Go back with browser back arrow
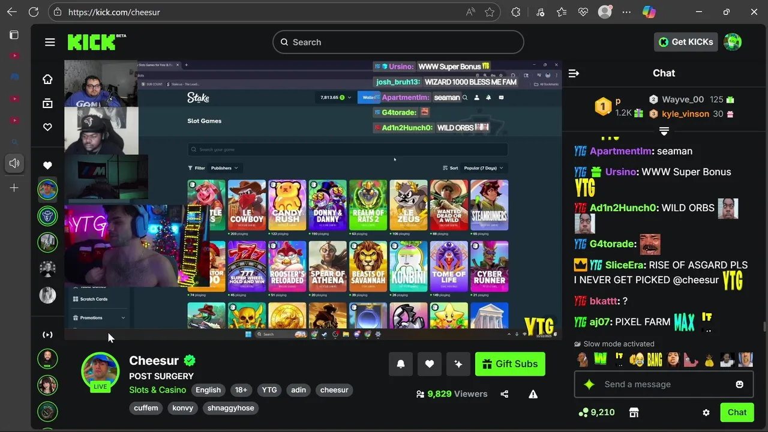 pos(12,12)
